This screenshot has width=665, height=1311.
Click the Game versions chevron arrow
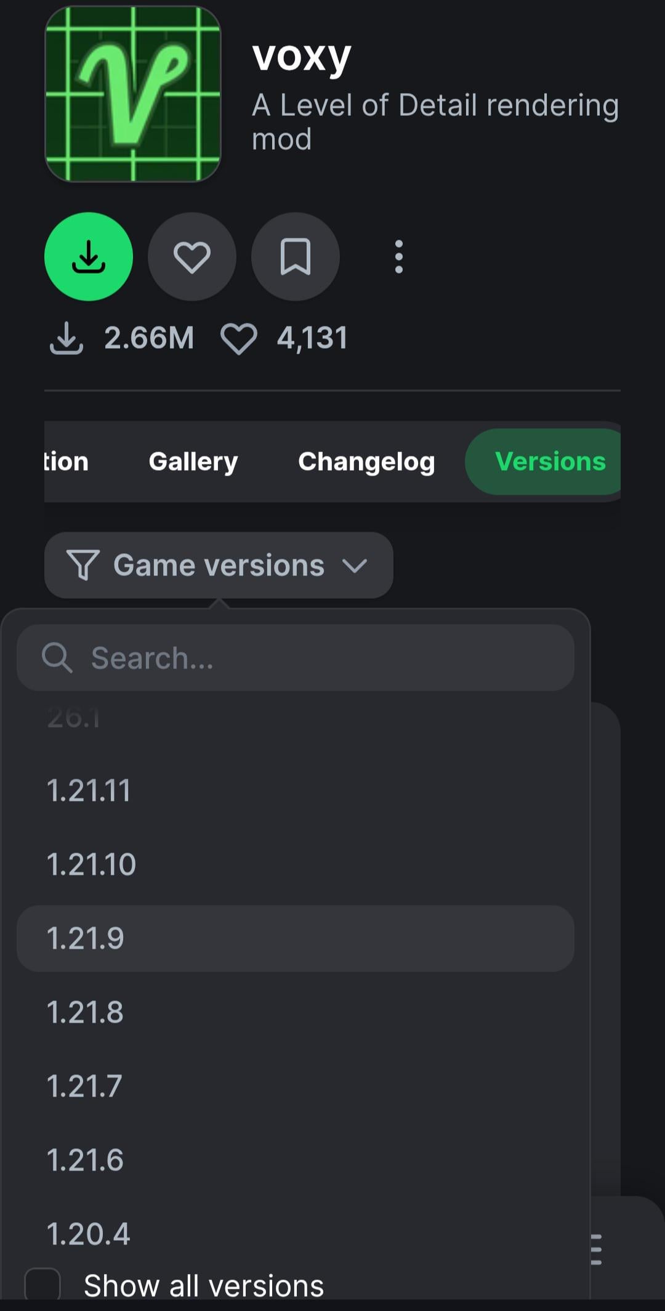pyautogui.click(x=355, y=565)
